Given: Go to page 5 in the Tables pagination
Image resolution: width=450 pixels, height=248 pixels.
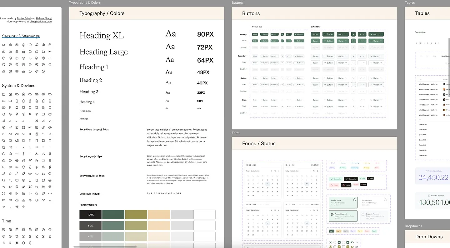Looking at the screenshot, I should point(435,43).
